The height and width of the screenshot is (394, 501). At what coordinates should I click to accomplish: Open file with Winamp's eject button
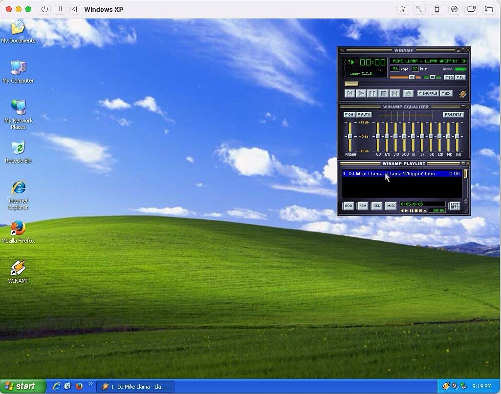[x=408, y=93]
